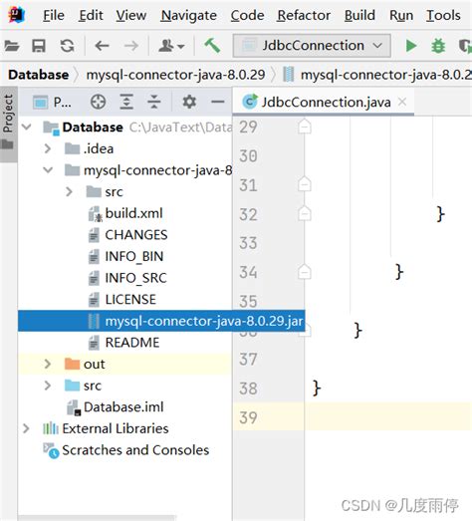Viewport: 472px width, 521px height.
Task: Select Database.iml file
Action: coord(124,407)
